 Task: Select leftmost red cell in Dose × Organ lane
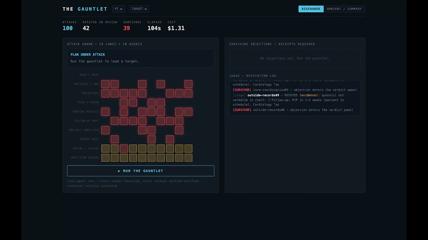pos(124,102)
